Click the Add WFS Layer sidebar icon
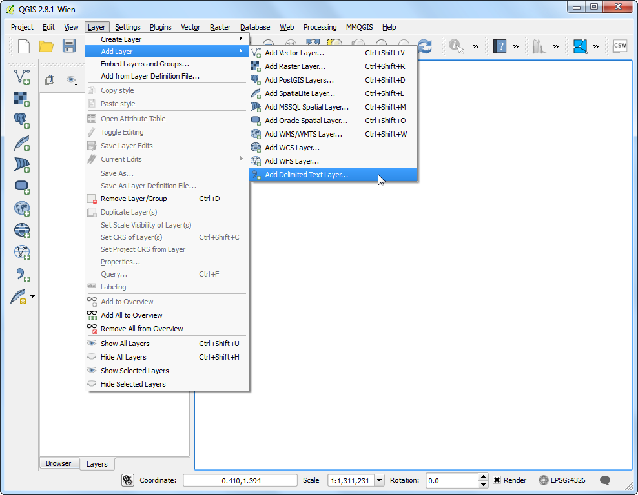 (22, 253)
